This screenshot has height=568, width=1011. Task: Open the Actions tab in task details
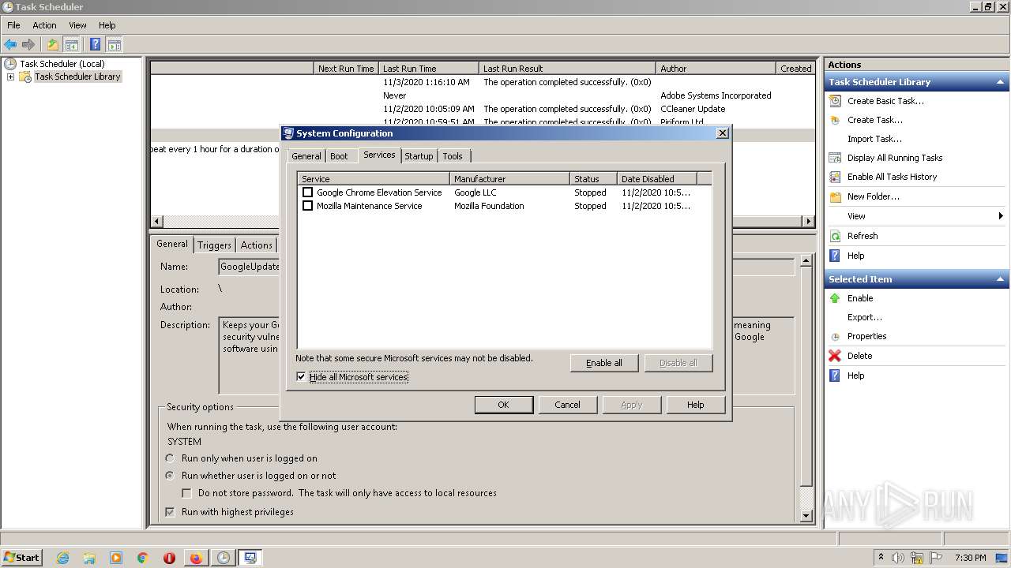(x=256, y=245)
